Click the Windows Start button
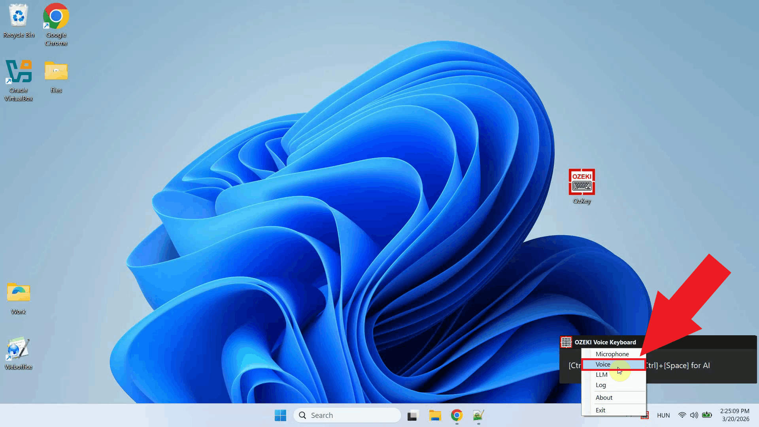 (280, 416)
